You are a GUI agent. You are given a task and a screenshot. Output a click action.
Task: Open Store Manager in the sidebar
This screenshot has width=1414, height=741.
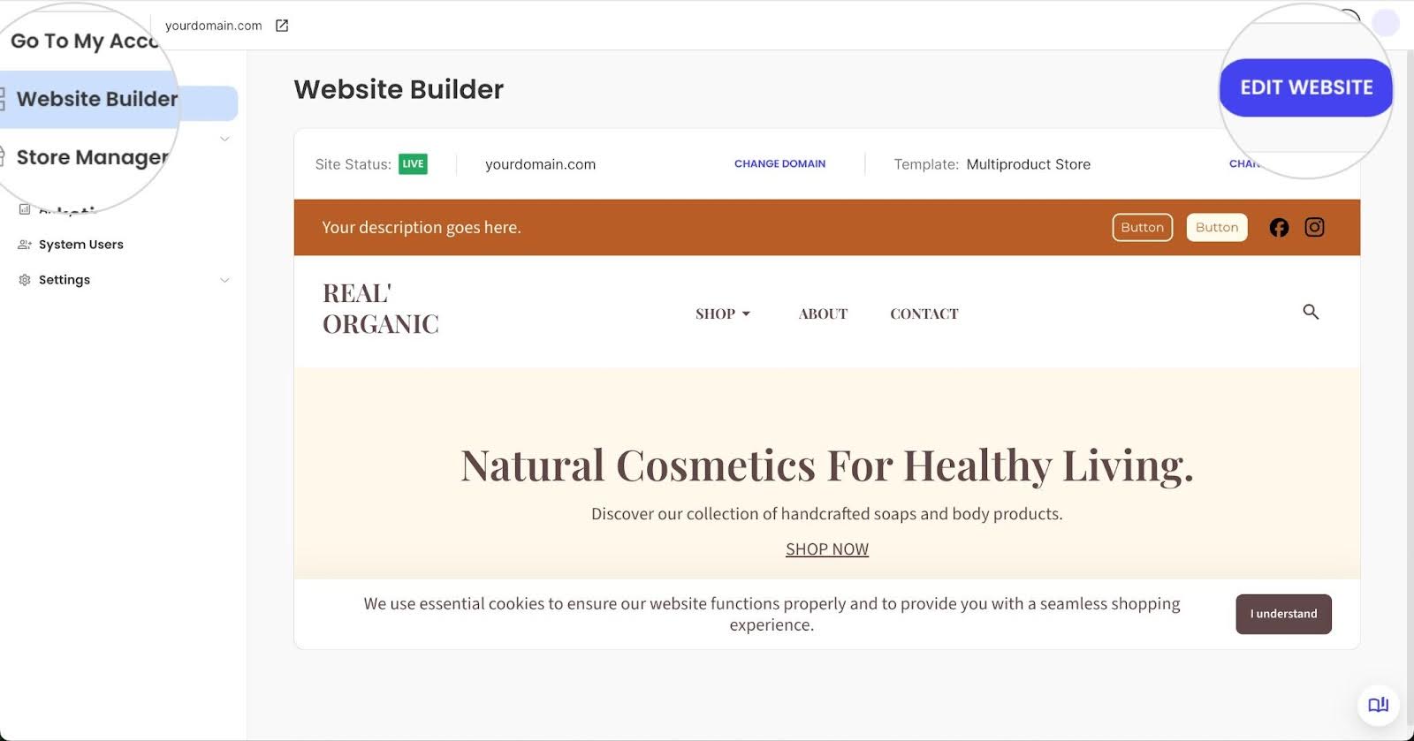(x=92, y=157)
